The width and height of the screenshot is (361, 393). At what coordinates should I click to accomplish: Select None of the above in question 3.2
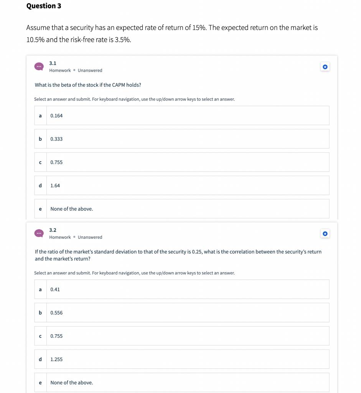181,382
